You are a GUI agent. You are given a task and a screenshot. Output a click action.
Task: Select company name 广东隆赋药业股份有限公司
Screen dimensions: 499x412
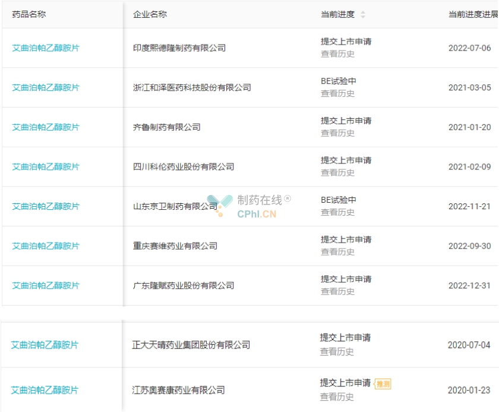[x=184, y=285]
